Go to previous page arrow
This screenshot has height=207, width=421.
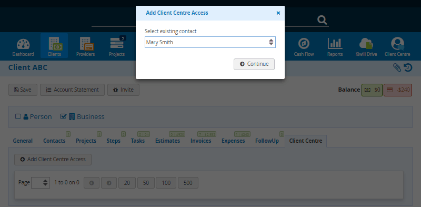click(x=92, y=183)
